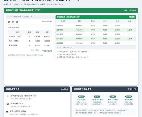Click the ¥215,000 amount for 高橋建設
142x117 pixels.
click(79, 43)
